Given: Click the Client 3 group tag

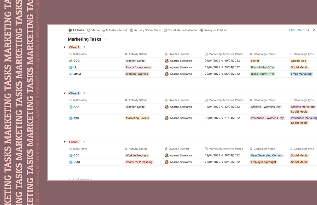Looking at the screenshot, I should [x=74, y=142].
